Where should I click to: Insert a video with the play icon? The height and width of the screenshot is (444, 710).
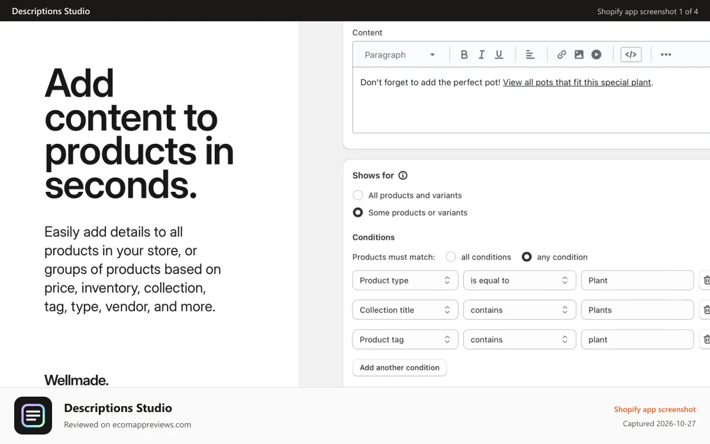[x=596, y=54]
